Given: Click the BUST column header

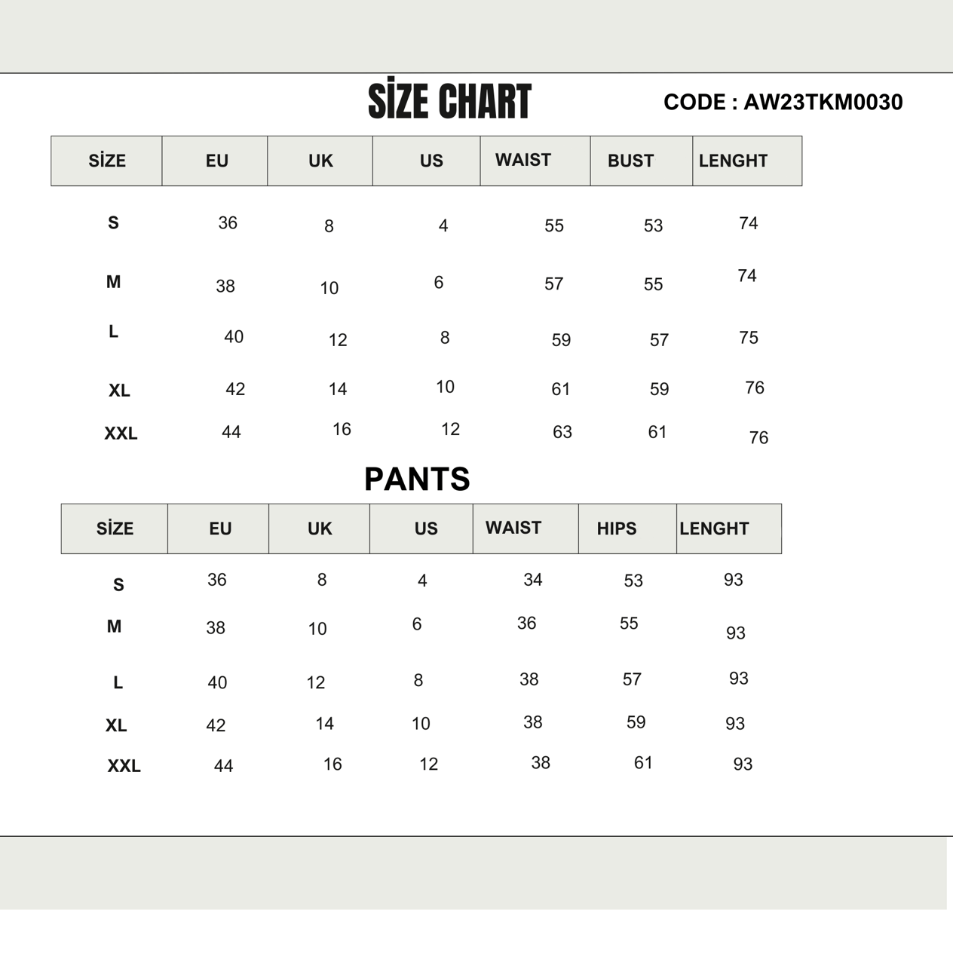Looking at the screenshot, I should 631,161.
